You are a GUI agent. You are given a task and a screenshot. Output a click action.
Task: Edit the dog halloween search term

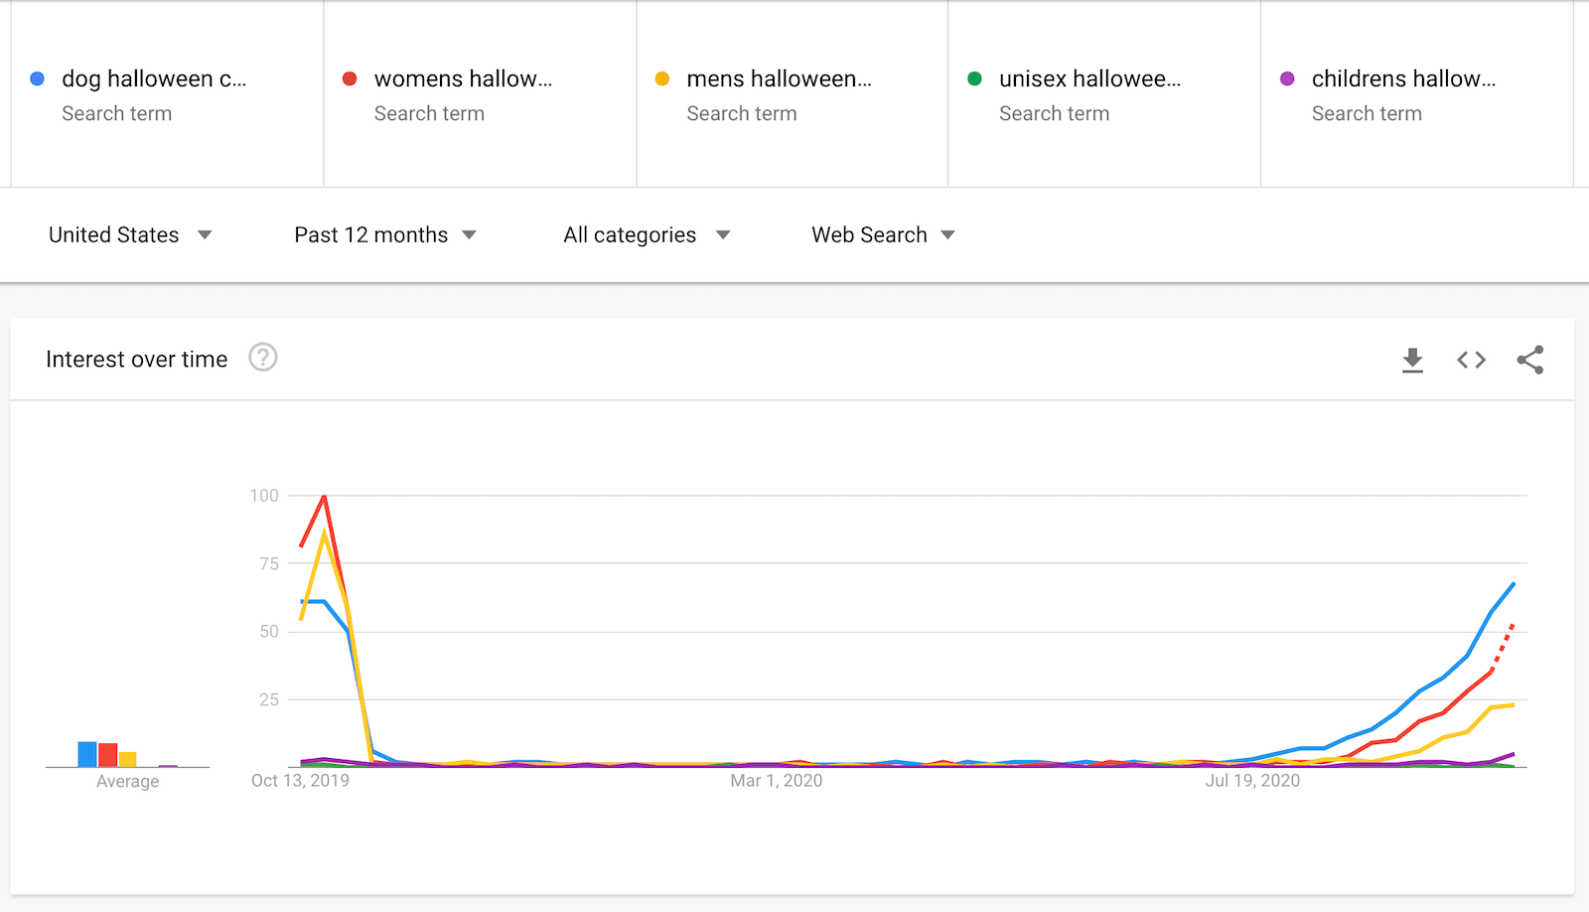(154, 78)
